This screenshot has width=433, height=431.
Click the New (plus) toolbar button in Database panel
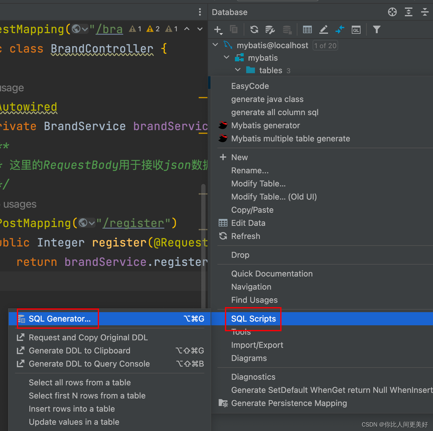[x=218, y=30]
